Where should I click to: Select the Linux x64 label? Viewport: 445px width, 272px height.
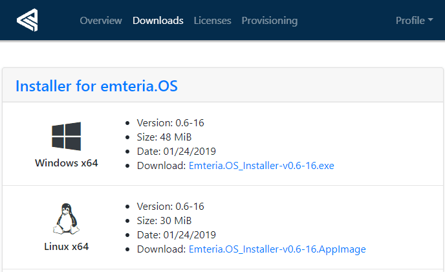(67, 247)
